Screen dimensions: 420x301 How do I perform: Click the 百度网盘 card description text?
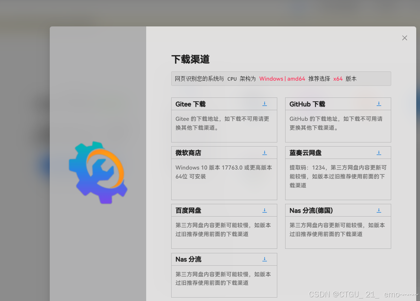pos(223,230)
